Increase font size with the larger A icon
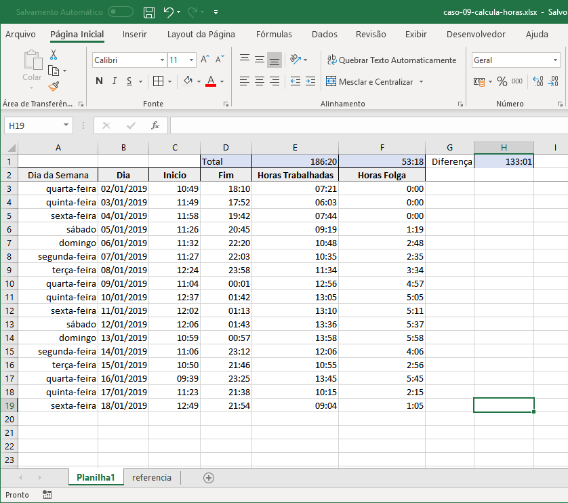Screen dimensions: 568x503 pyautogui.click(x=205, y=60)
